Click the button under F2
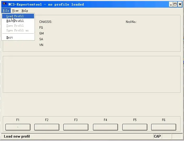 click(47, 127)
